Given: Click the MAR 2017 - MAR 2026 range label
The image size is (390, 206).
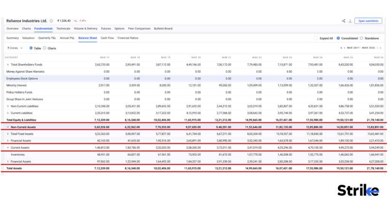Looking at the screenshot, I should [x=361, y=48].
